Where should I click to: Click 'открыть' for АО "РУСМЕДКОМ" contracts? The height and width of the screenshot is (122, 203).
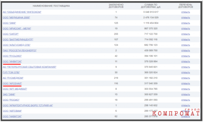click(186, 78)
